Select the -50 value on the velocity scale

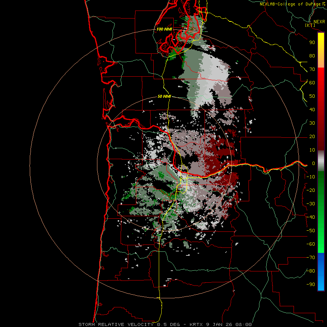coord(311,231)
